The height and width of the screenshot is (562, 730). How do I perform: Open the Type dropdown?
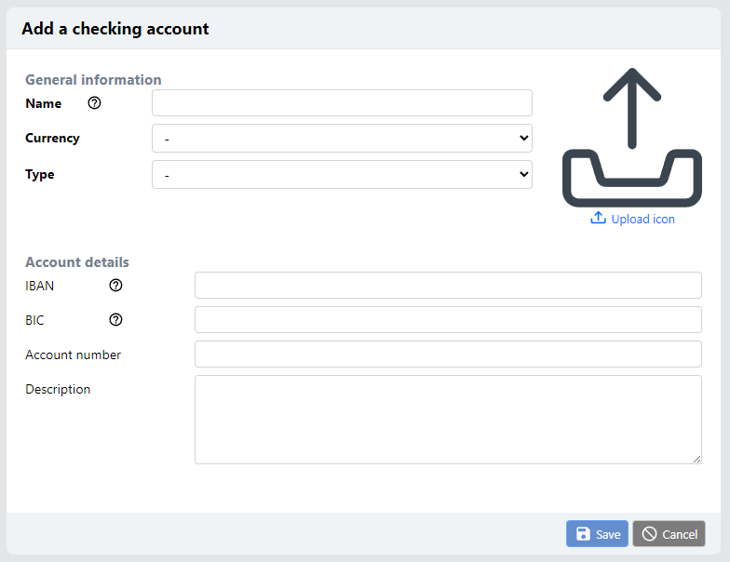coord(342,175)
